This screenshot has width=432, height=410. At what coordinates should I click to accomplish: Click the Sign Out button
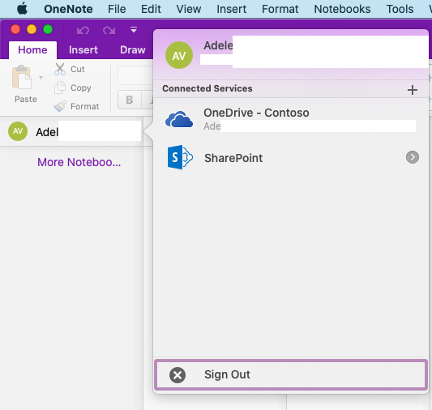(x=291, y=375)
